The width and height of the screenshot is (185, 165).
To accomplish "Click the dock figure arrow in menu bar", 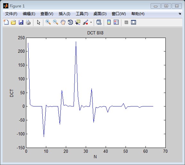I will pos(180,14).
